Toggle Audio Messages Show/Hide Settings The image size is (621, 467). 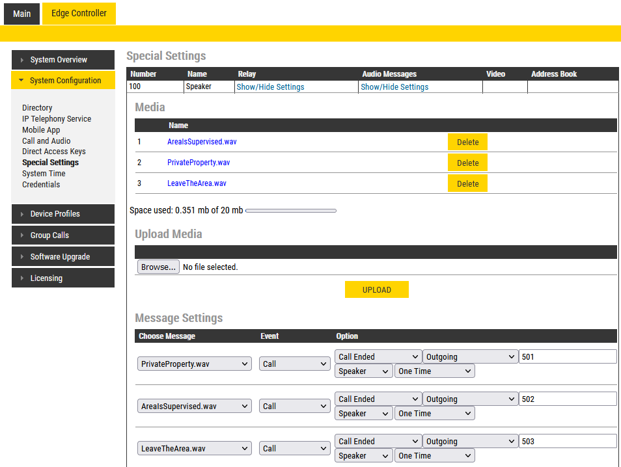pyautogui.click(x=394, y=87)
